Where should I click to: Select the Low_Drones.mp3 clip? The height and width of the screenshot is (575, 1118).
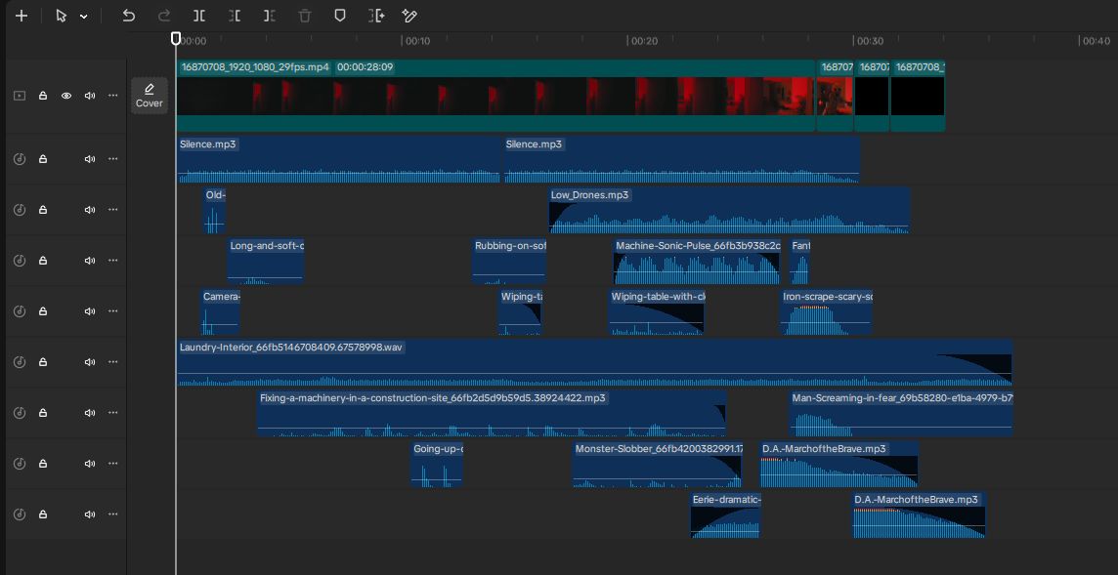click(x=729, y=210)
